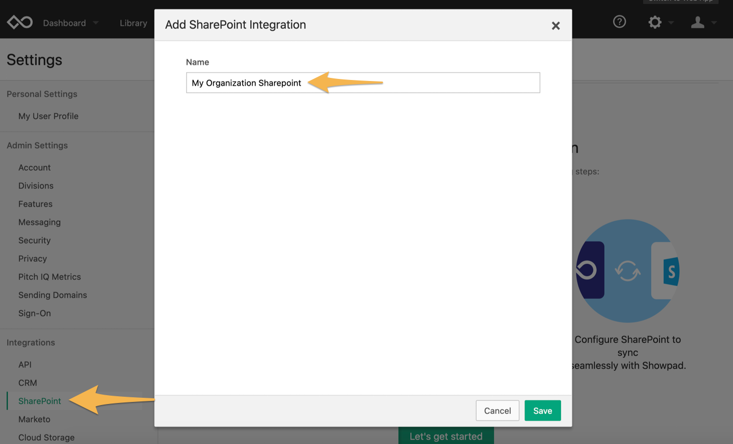The width and height of the screenshot is (733, 444).
Task: Click the Name input field
Action: (x=363, y=83)
